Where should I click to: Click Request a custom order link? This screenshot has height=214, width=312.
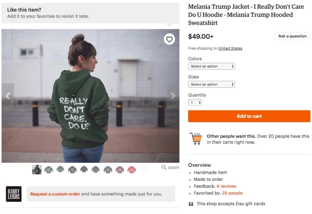coord(55,194)
